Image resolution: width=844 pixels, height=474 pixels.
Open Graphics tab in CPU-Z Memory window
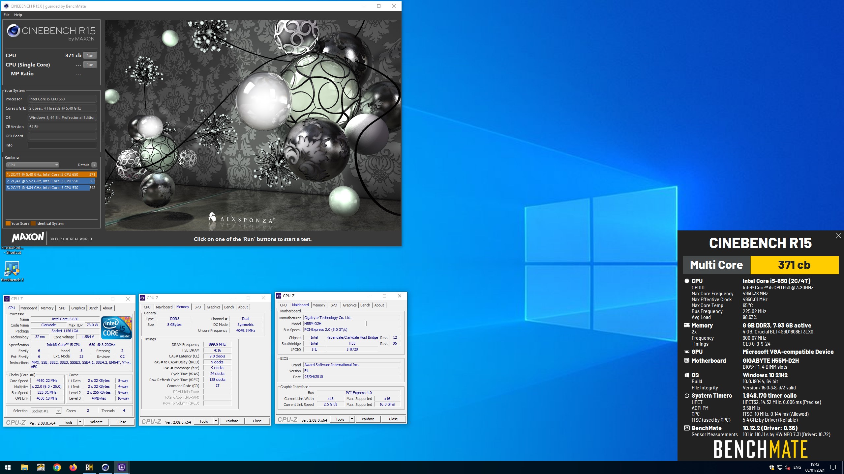[214, 307]
